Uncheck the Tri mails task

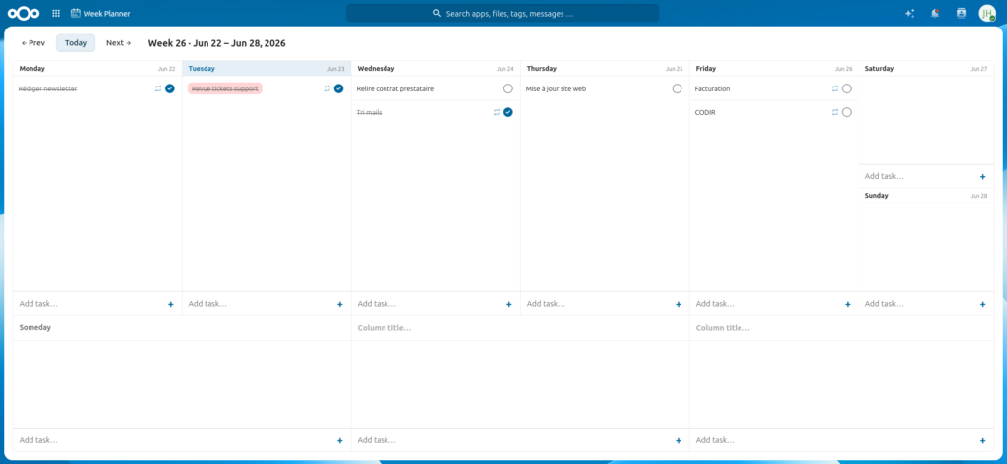point(508,112)
